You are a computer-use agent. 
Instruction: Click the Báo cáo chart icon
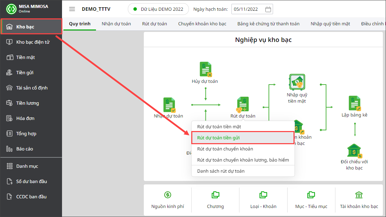tap(9, 149)
